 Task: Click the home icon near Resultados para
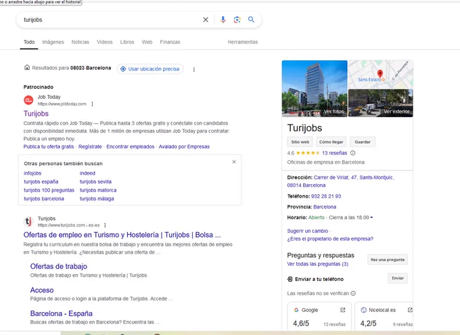click(27, 68)
